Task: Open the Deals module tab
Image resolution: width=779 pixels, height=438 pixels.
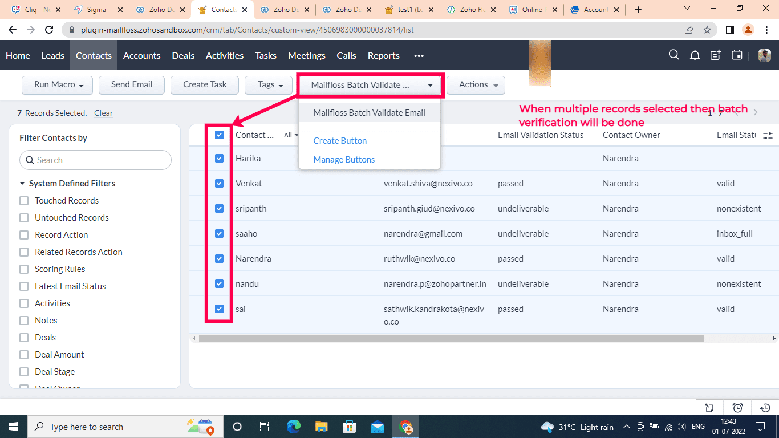Action: point(183,55)
